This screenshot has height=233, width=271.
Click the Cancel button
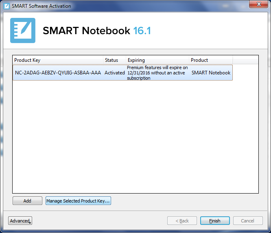248,221
